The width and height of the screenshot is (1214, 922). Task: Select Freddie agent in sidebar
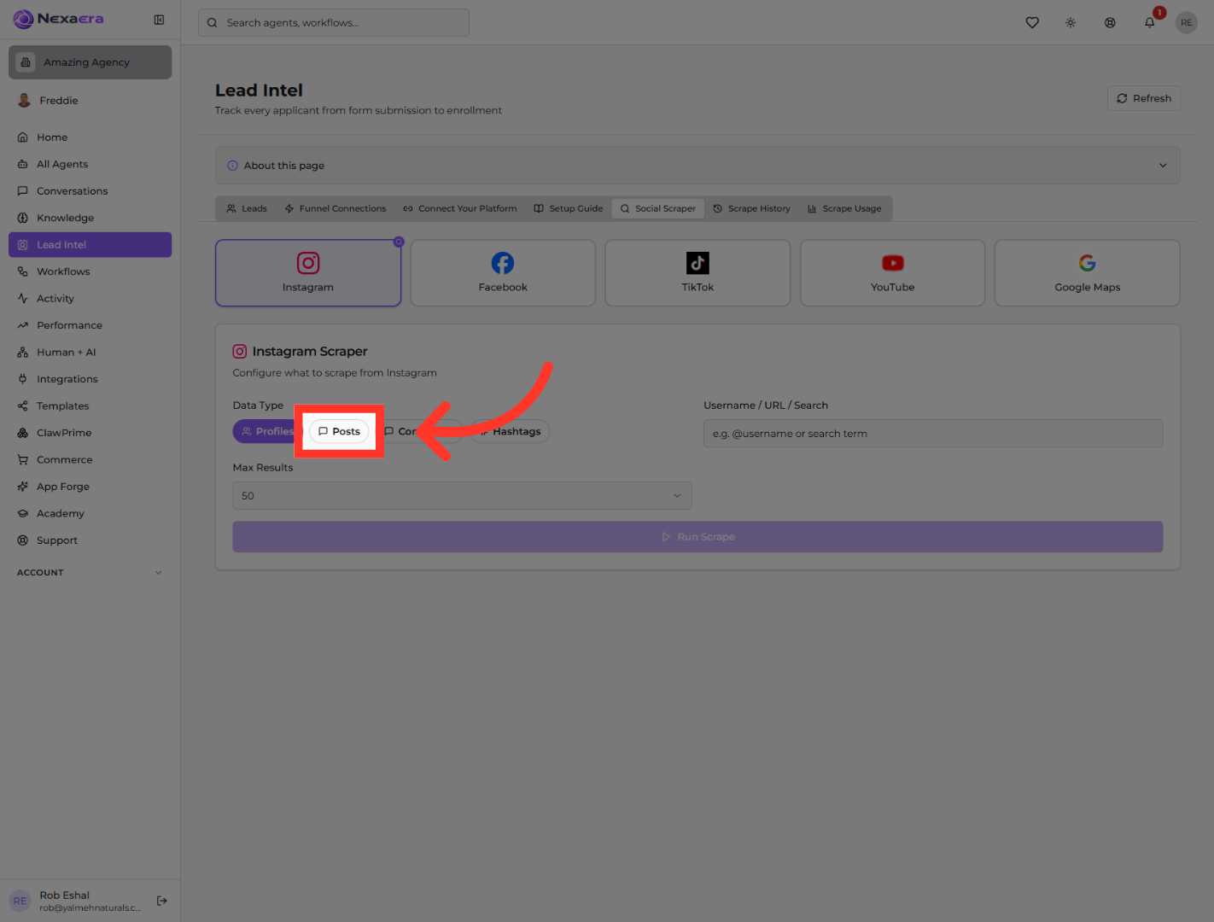(90, 101)
